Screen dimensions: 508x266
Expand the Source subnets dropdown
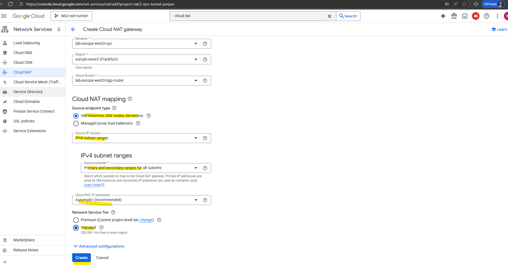196,168
